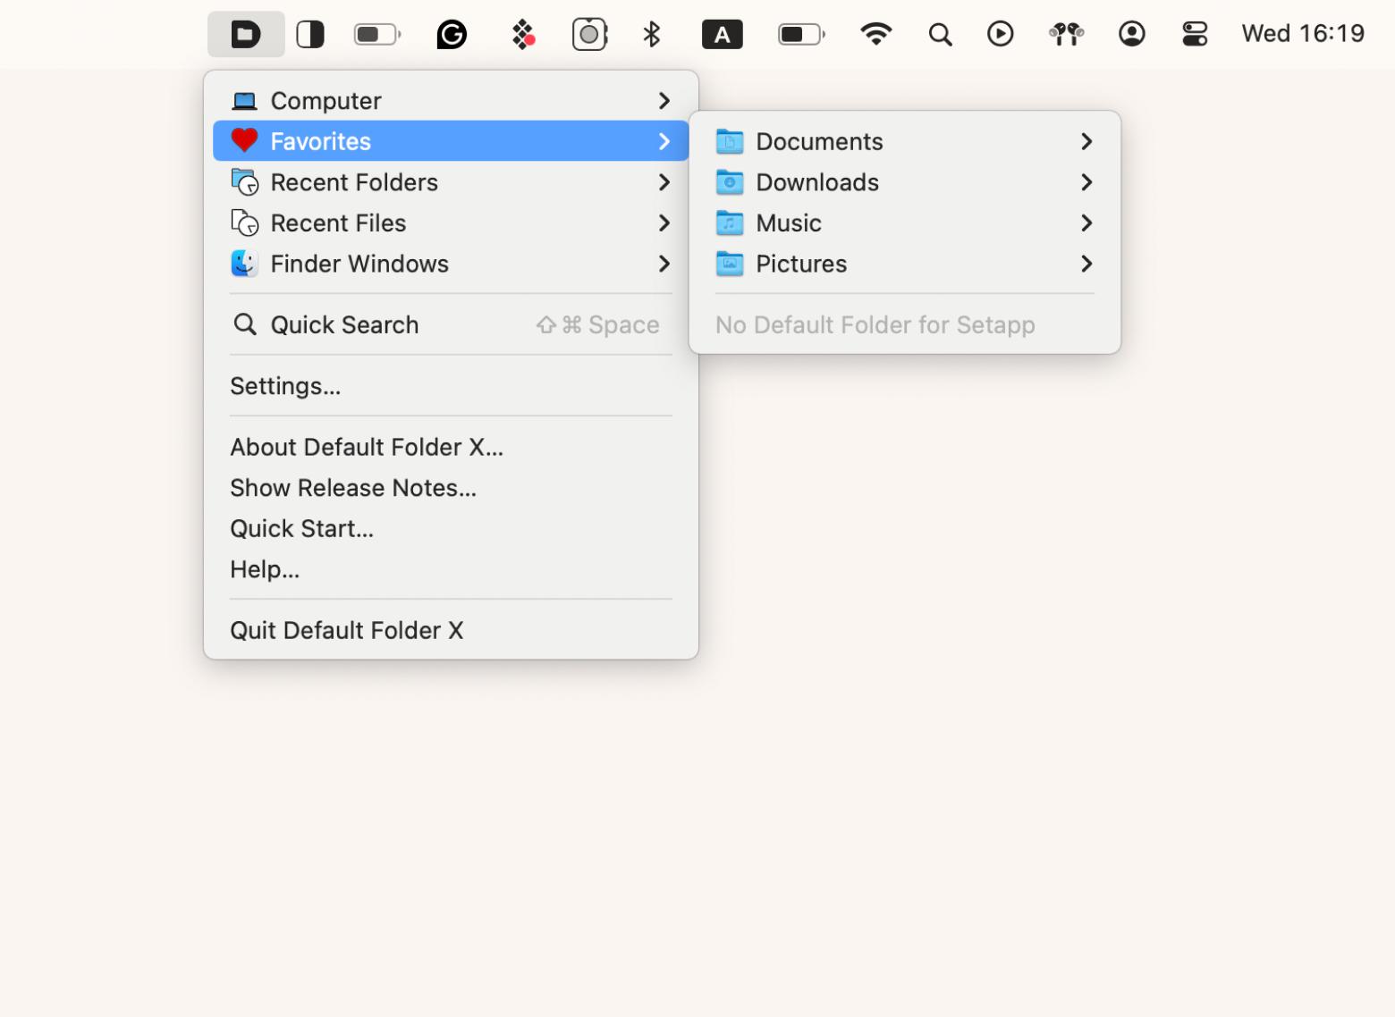This screenshot has height=1017, width=1395.
Task: Expand the Recent Files submenu chevron
Action: click(x=664, y=223)
